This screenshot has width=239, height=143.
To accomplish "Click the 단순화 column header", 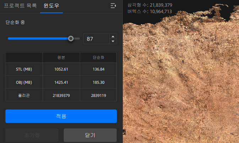I will (98, 57).
